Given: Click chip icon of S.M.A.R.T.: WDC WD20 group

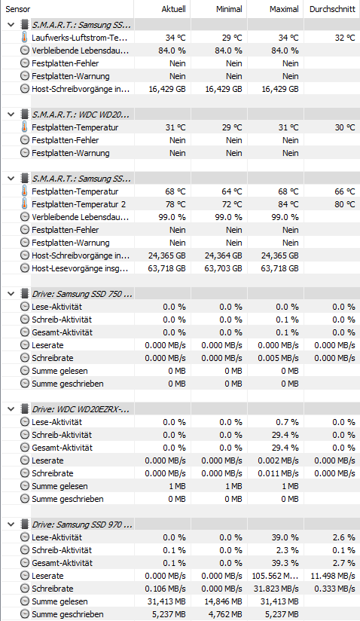Looking at the screenshot, I should (25, 115).
